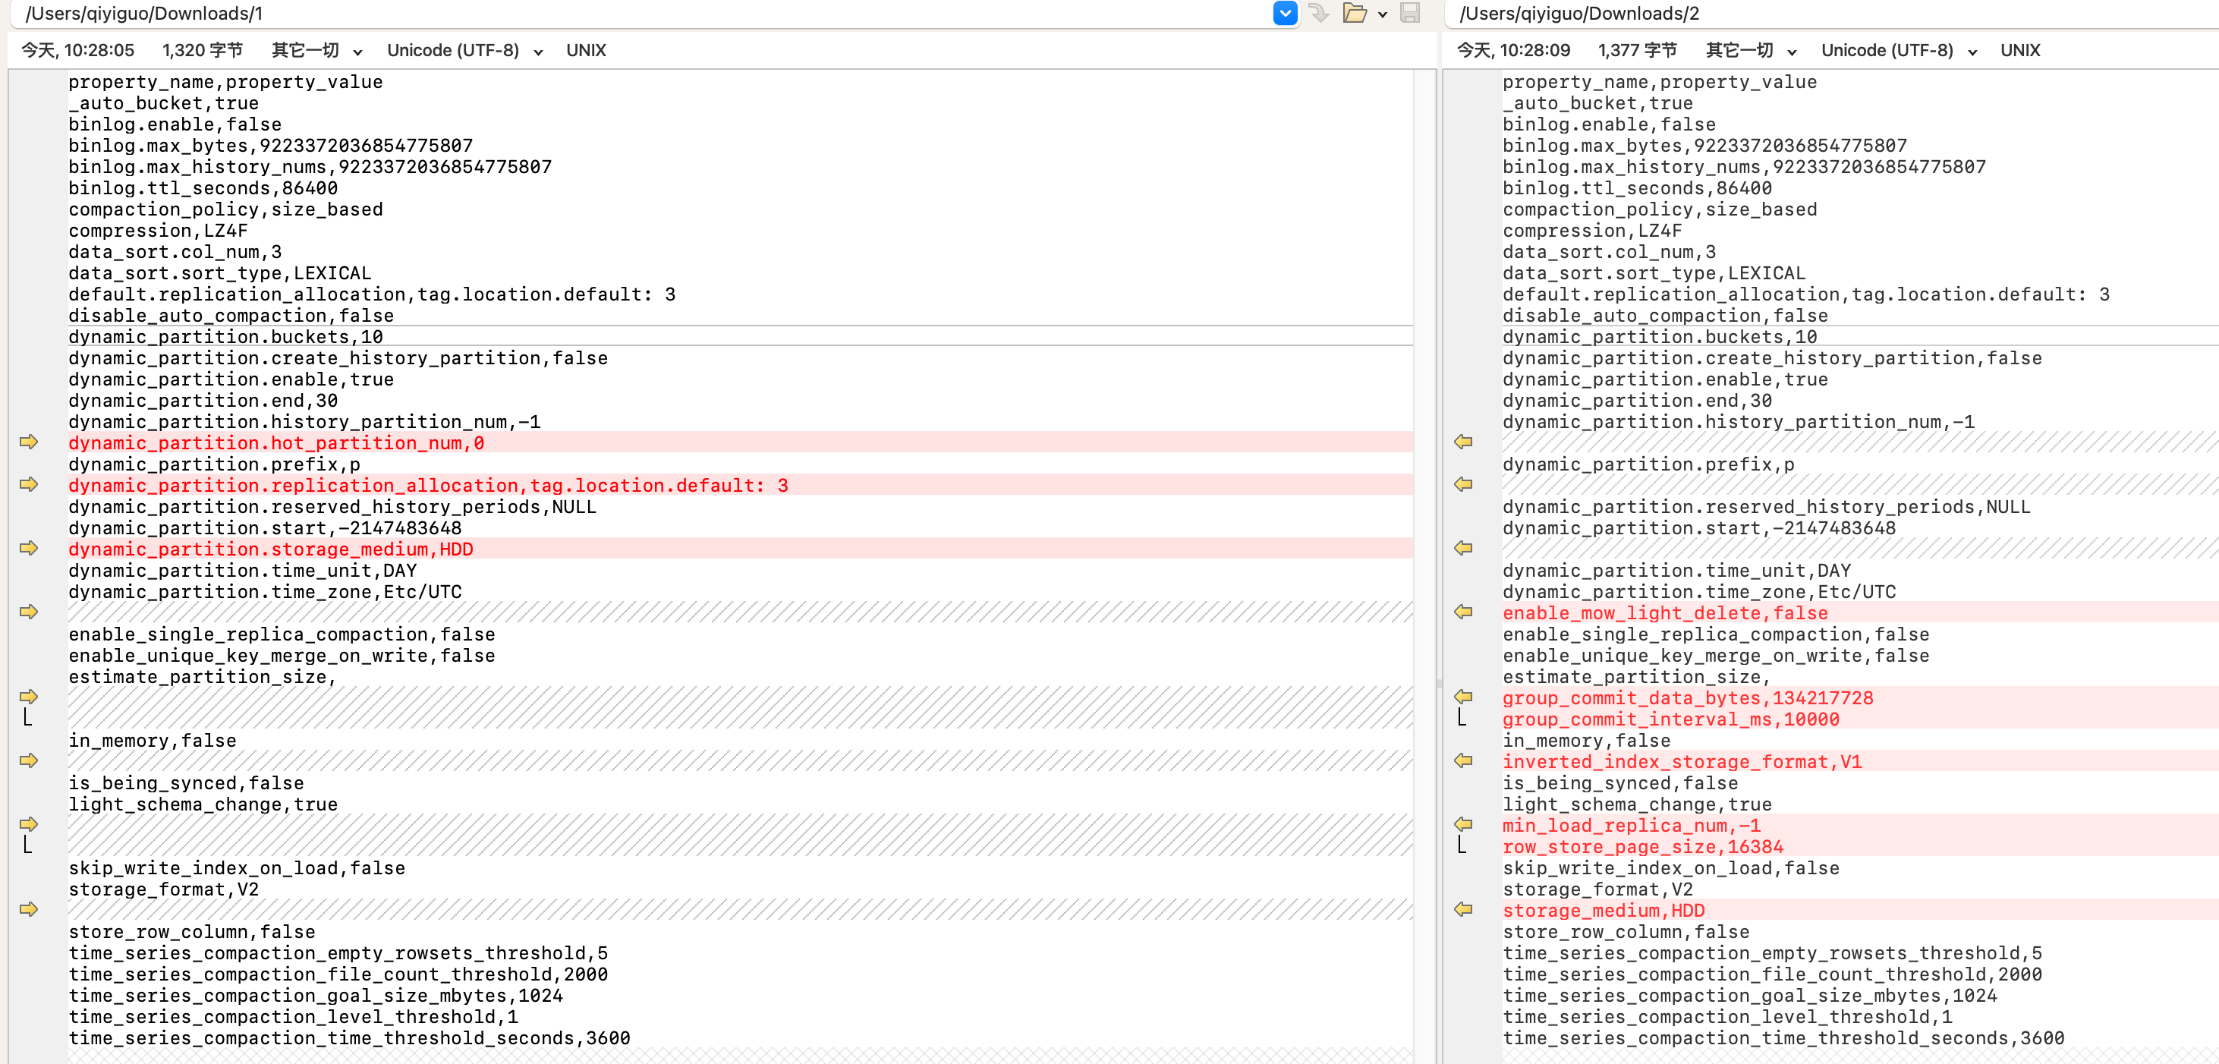Select right line time_series_compaction_level_threshold,1
The width and height of the screenshot is (2219, 1064).
click(x=1727, y=1018)
